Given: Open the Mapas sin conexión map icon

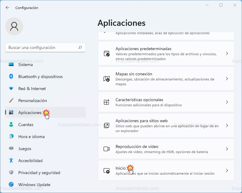Looking at the screenshot, I should click(x=106, y=79).
